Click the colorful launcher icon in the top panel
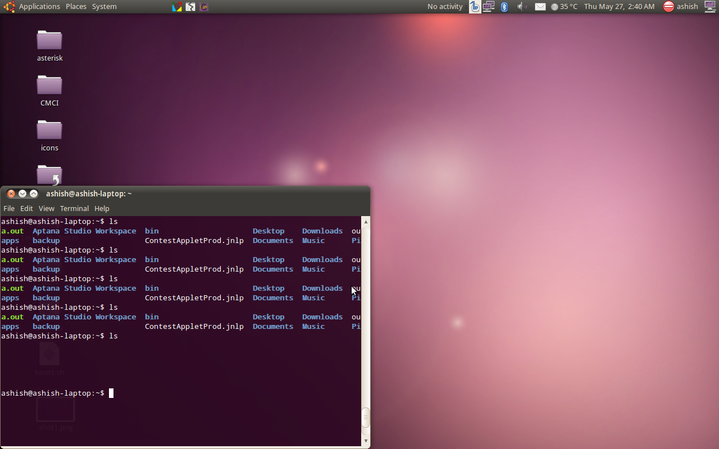Viewport: 719px width, 449px height. point(177,7)
